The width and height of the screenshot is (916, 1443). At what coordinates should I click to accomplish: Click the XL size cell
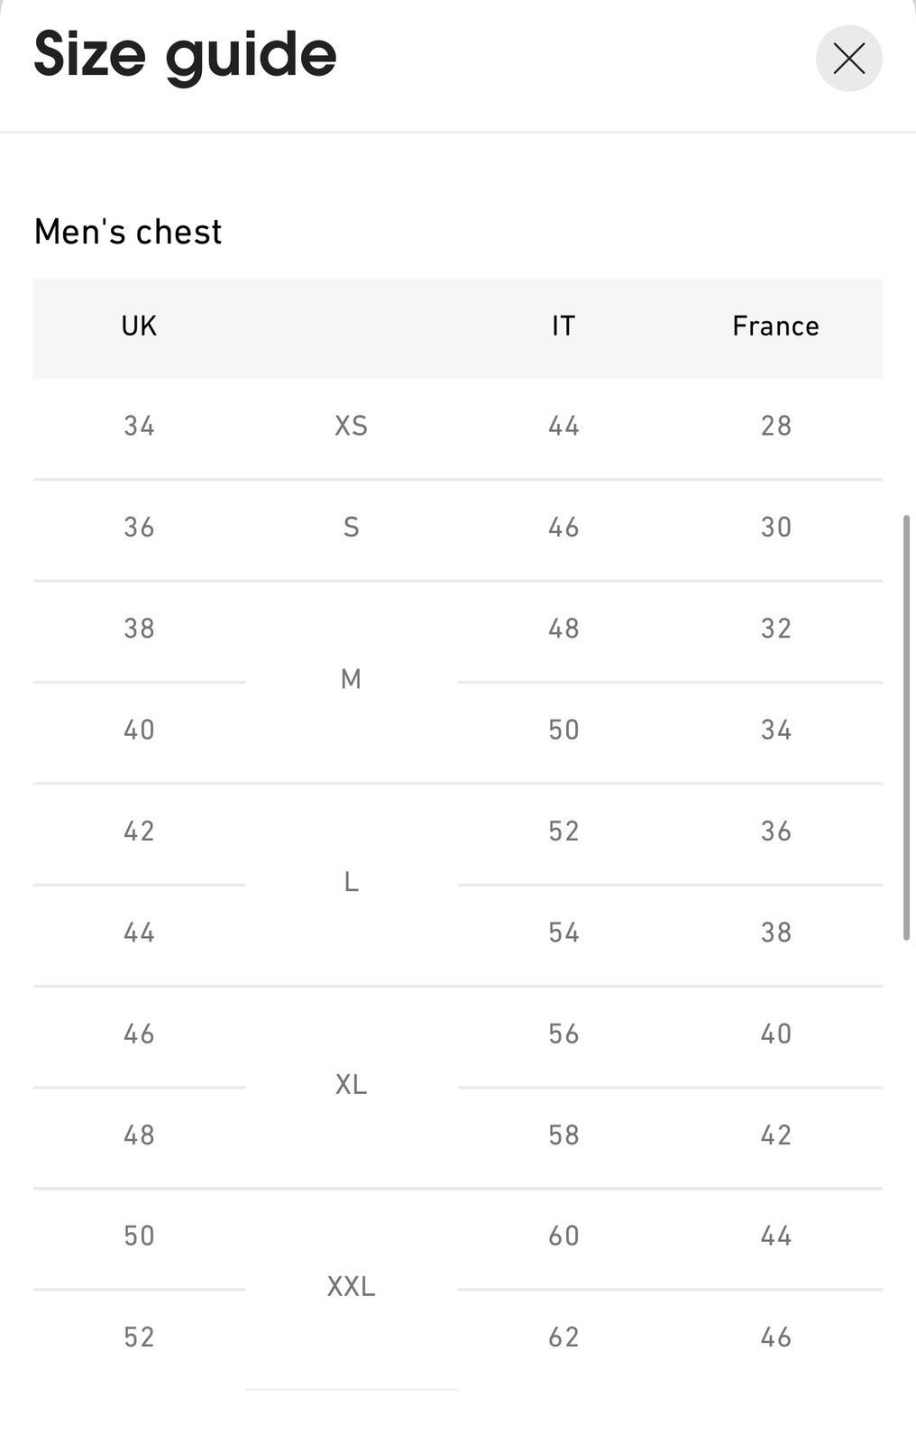point(351,1084)
